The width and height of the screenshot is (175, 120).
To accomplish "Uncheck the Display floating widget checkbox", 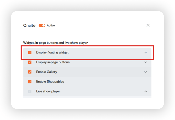I will [x=30, y=52].
